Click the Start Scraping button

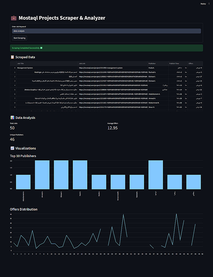pyautogui.click(x=19, y=38)
